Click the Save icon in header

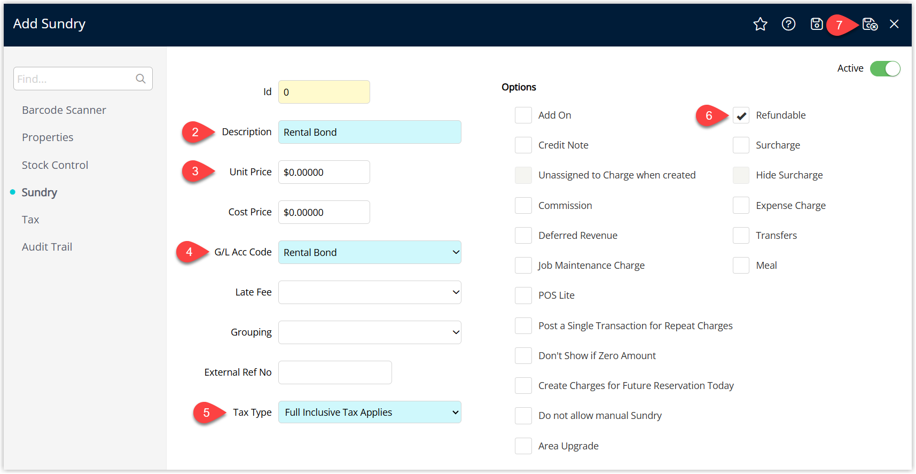tap(817, 24)
